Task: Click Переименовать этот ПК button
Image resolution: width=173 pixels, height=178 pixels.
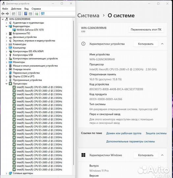Action: tap(146, 30)
